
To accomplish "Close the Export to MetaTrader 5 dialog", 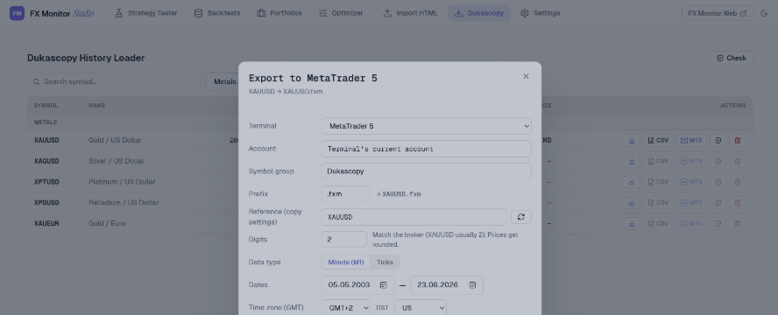I will [526, 76].
